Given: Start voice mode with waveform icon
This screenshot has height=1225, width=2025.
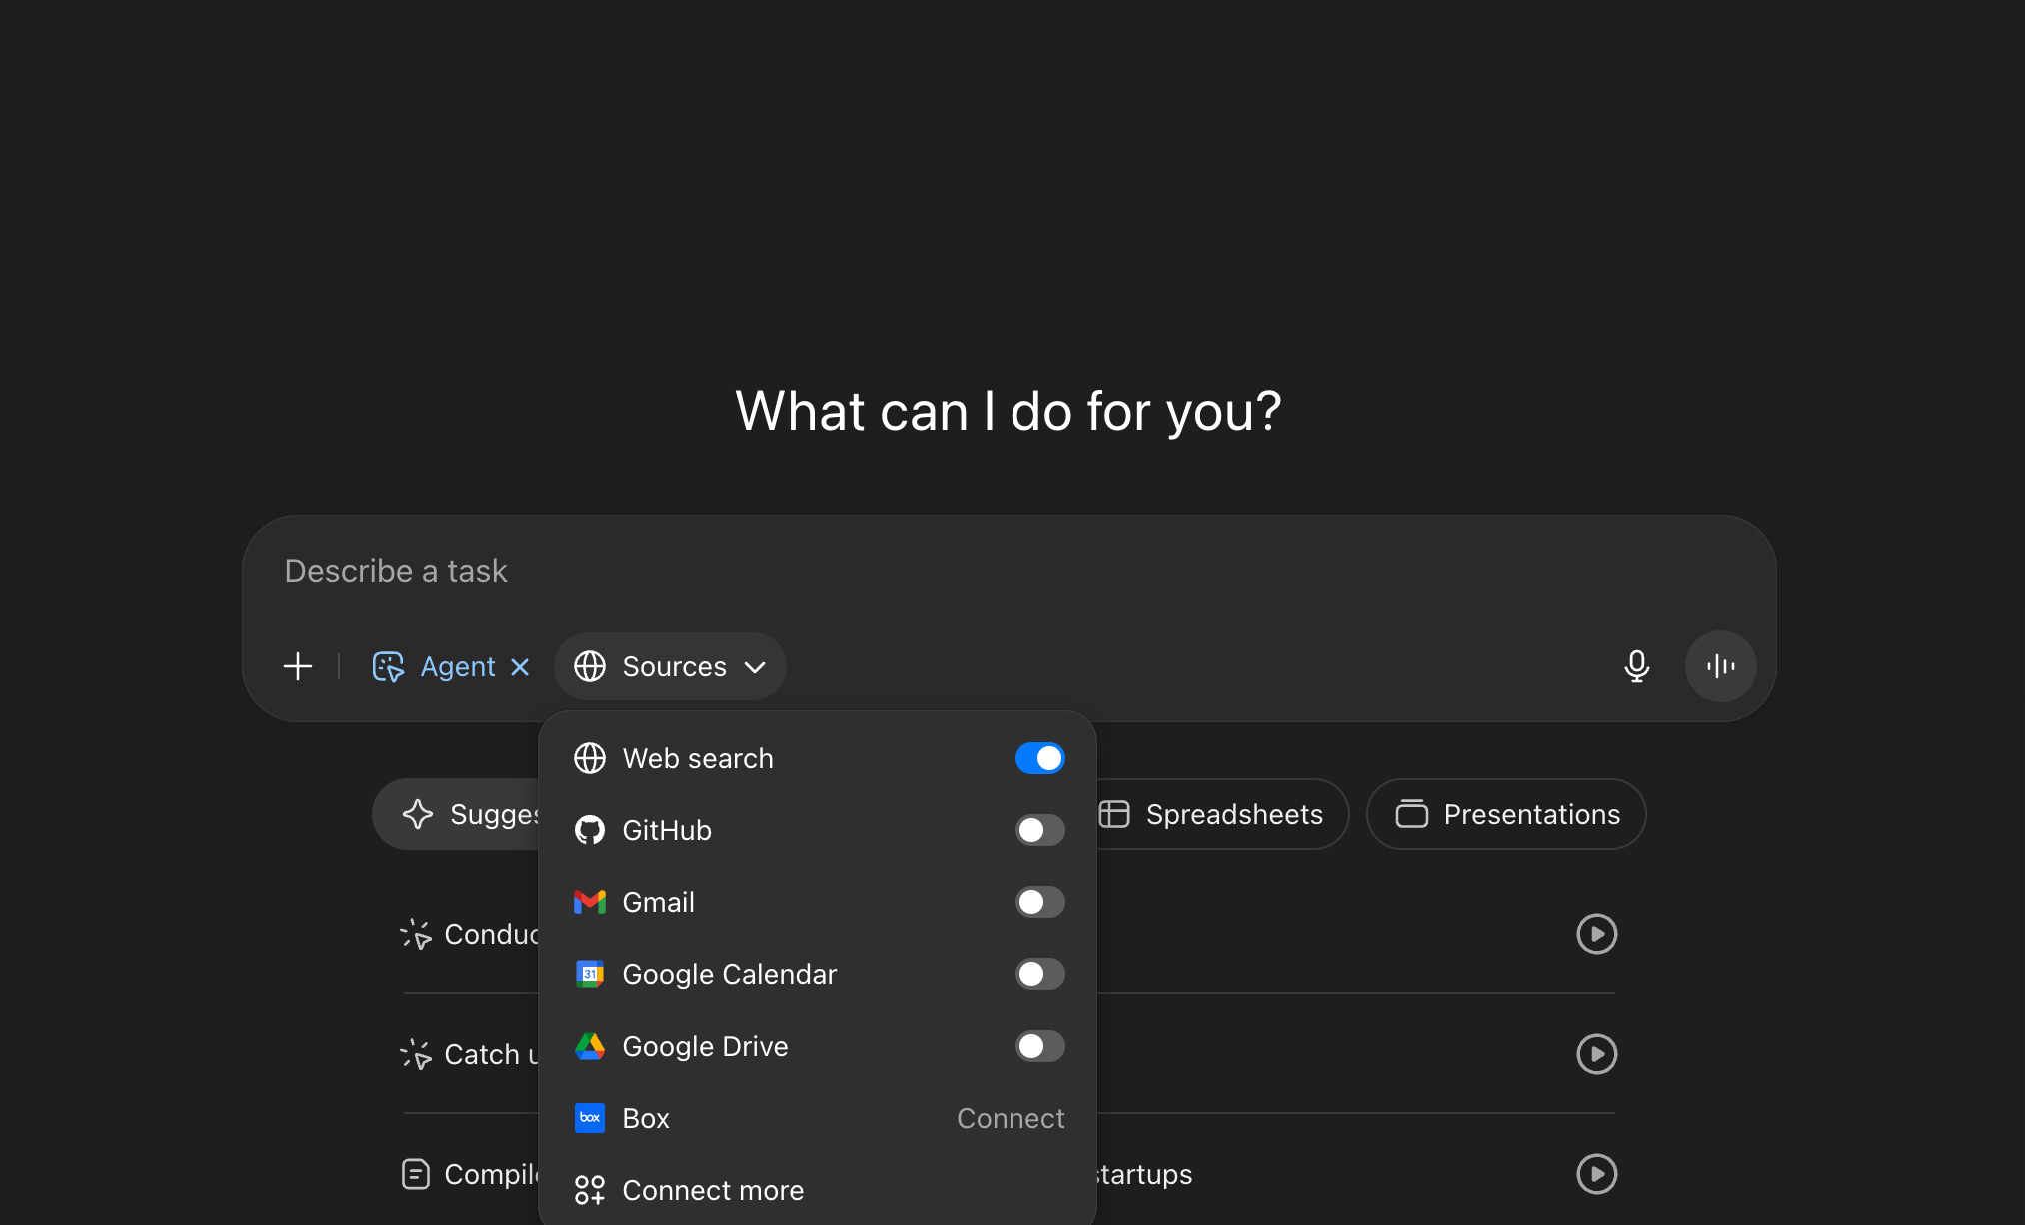Looking at the screenshot, I should pos(1720,666).
